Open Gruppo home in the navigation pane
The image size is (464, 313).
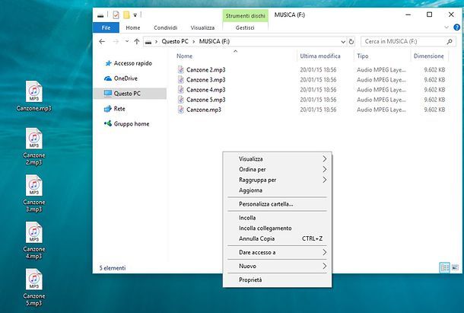click(127, 124)
